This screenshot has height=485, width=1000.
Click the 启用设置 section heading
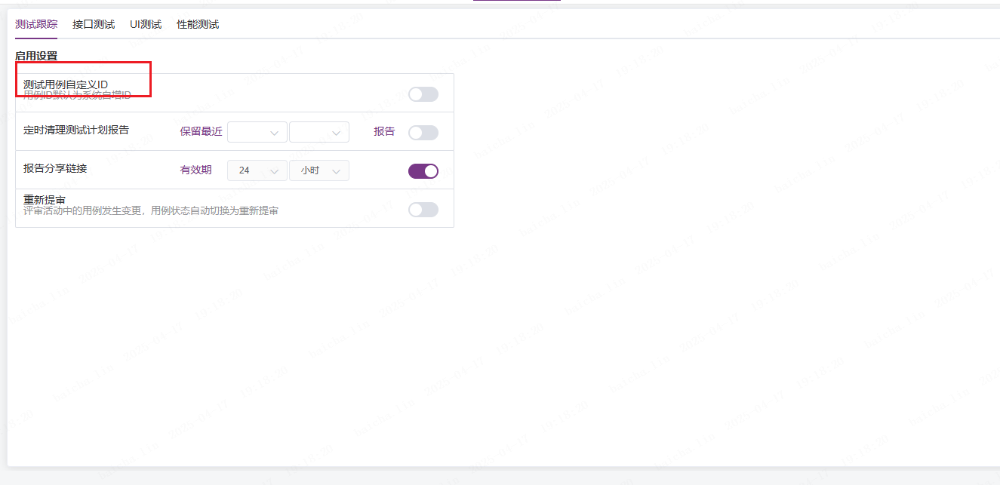click(36, 56)
